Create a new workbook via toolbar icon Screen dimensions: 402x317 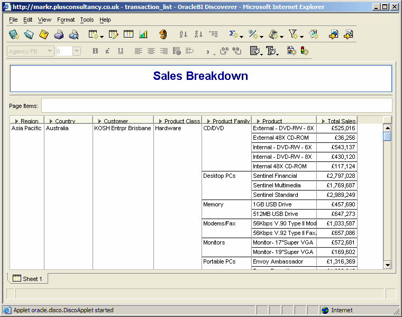14,34
